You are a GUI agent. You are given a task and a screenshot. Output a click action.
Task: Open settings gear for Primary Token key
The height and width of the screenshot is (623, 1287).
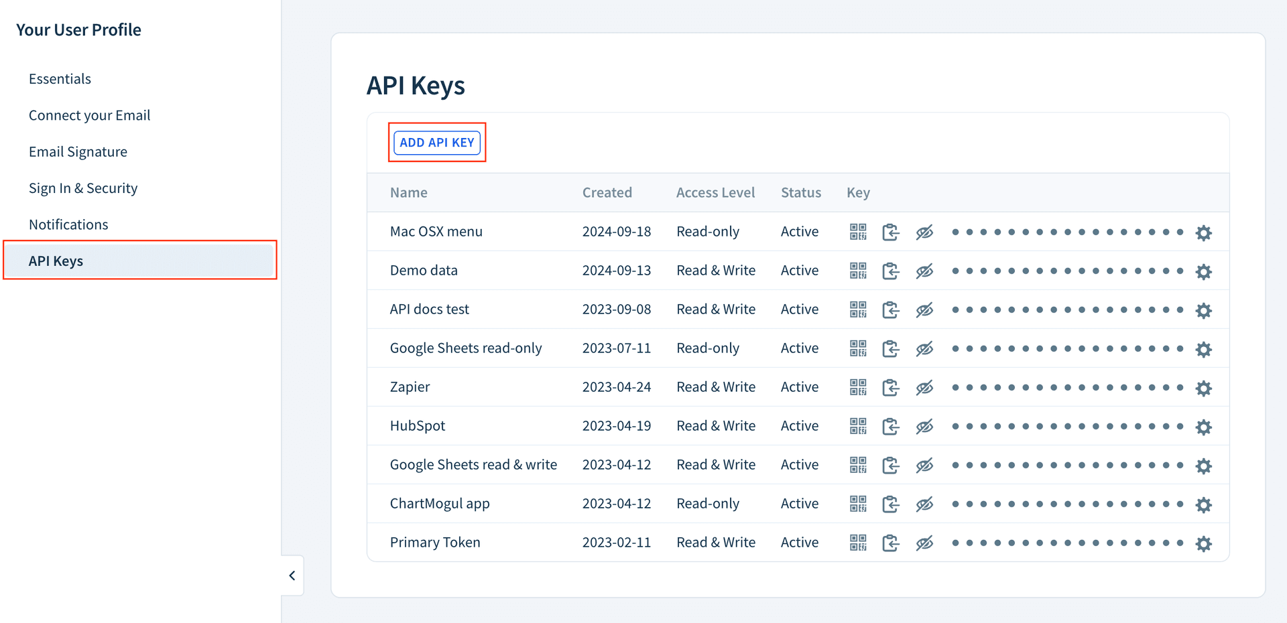click(x=1204, y=543)
